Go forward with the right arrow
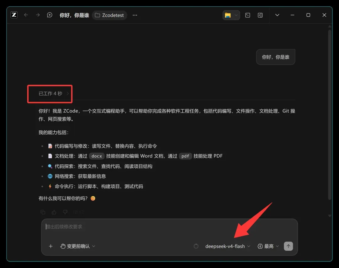This screenshot has width=339, height=268. click(x=38, y=15)
